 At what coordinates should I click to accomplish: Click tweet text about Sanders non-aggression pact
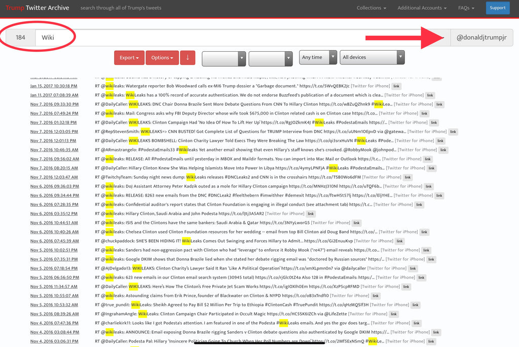click(237, 250)
